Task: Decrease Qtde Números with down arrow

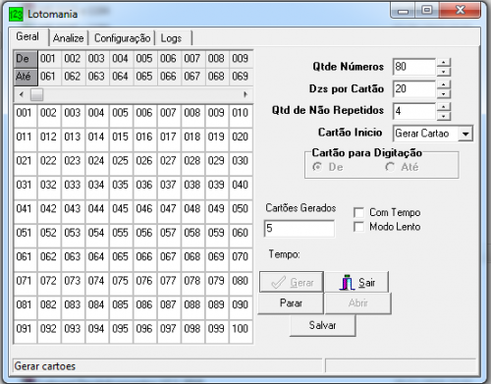Action: 444,72
